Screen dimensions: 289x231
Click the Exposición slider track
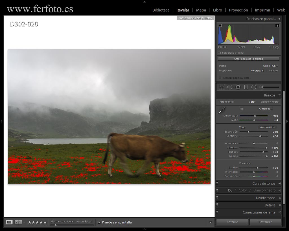click(x=253, y=132)
